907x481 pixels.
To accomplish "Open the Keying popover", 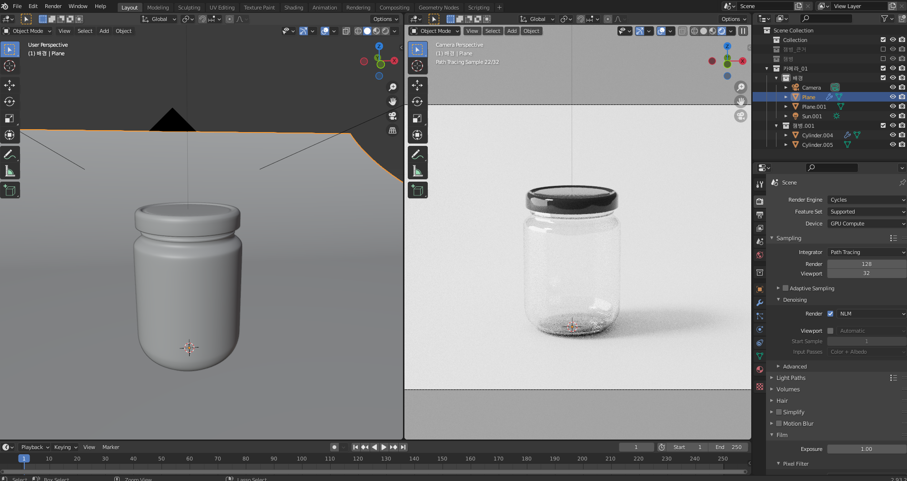I will [65, 447].
